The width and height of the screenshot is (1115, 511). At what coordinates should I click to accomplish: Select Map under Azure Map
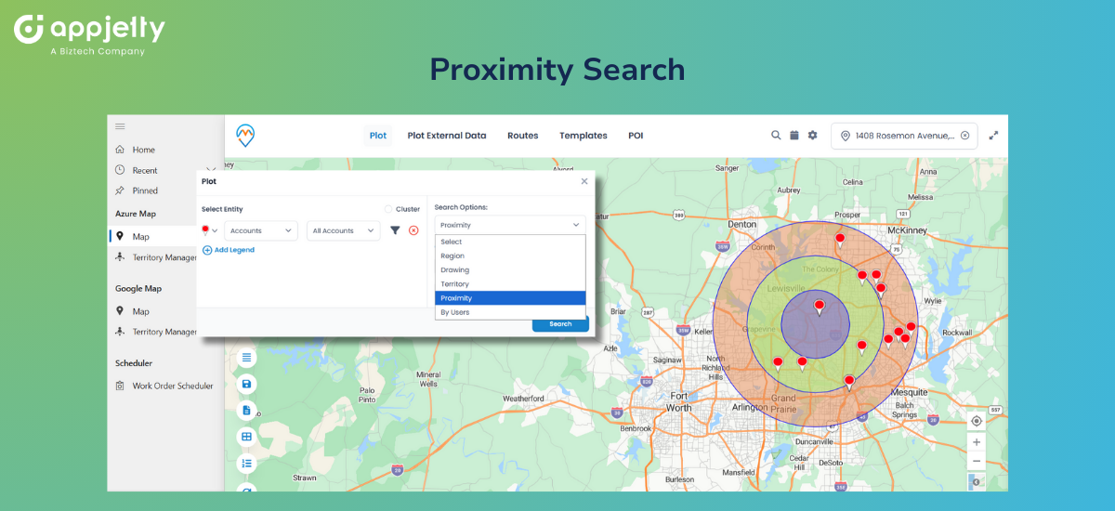point(132,237)
